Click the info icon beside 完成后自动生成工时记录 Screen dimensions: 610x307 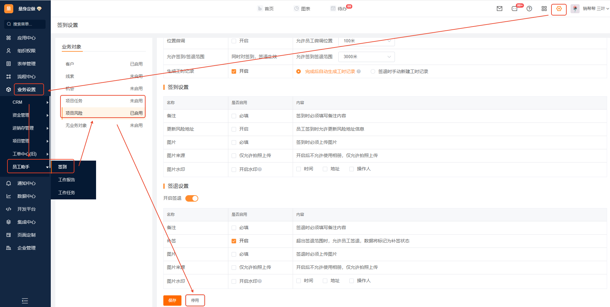pos(359,71)
